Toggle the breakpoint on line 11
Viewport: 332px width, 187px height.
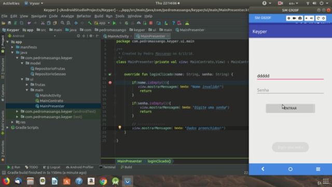[110, 83]
